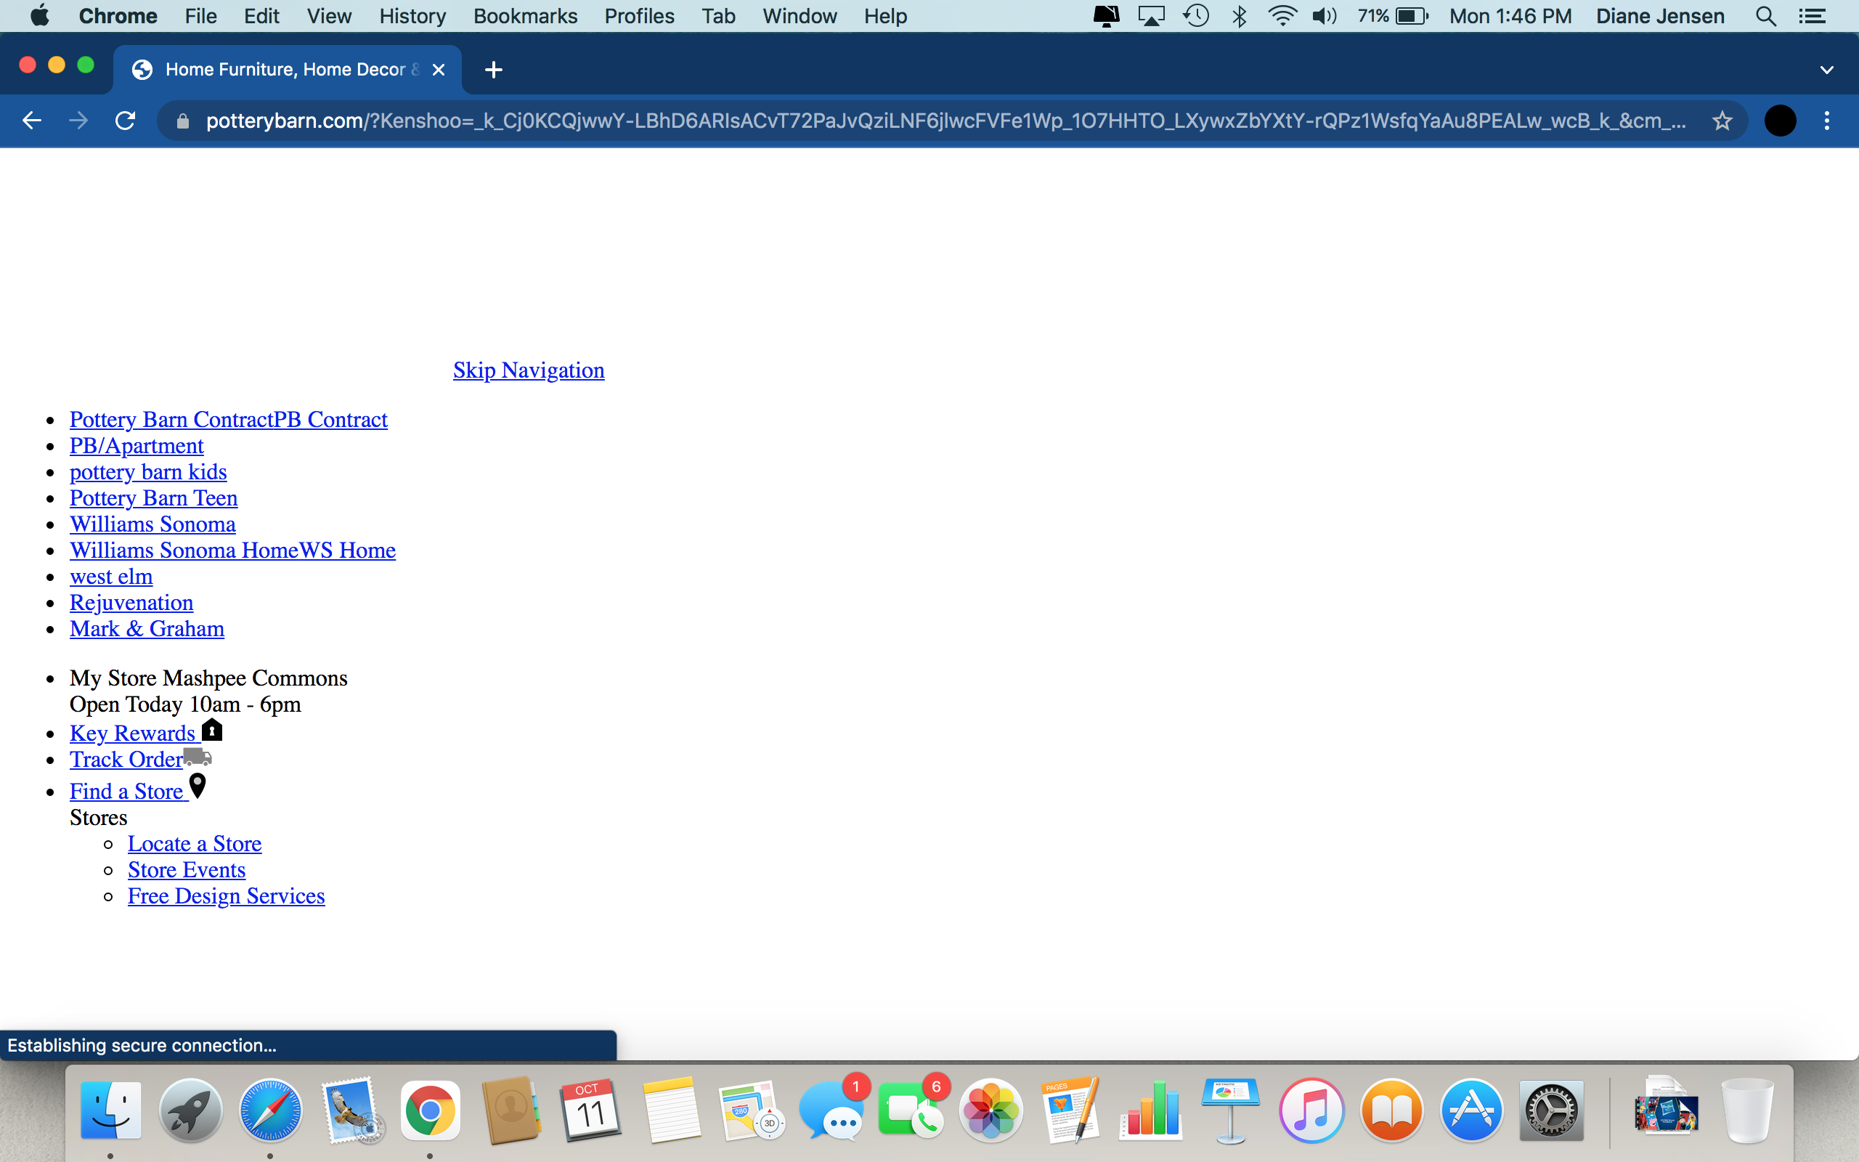
Task: Click the Bluetooth status icon in menu bar
Action: [x=1241, y=16]
